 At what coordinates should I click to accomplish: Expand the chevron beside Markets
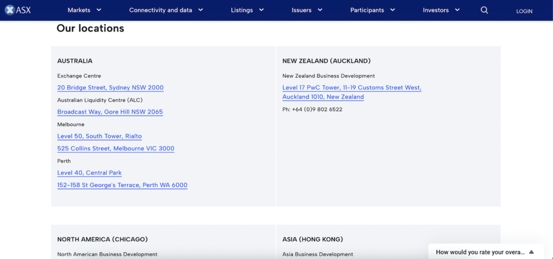coord(99,10)
